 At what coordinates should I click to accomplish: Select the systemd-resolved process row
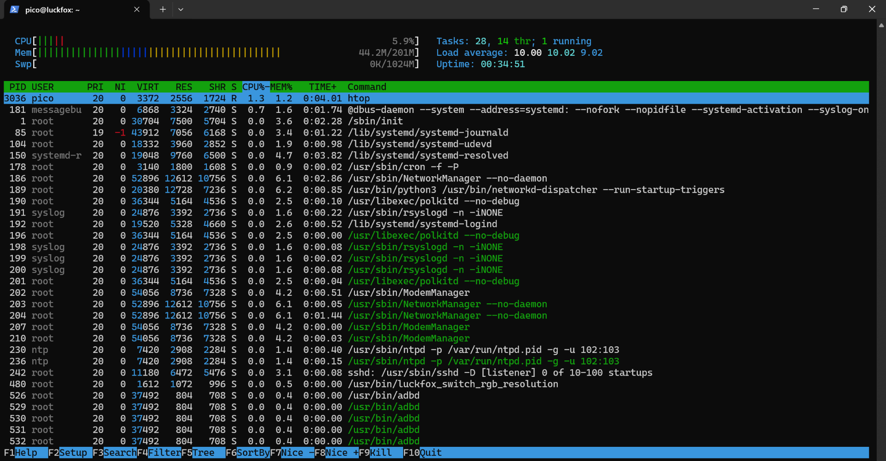436,155
